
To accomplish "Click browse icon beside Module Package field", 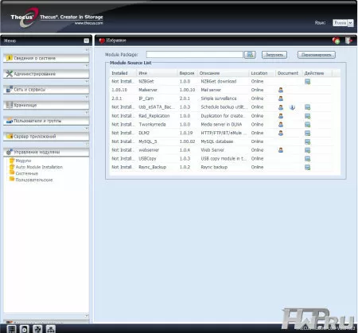I will click(x=250, y=55).
